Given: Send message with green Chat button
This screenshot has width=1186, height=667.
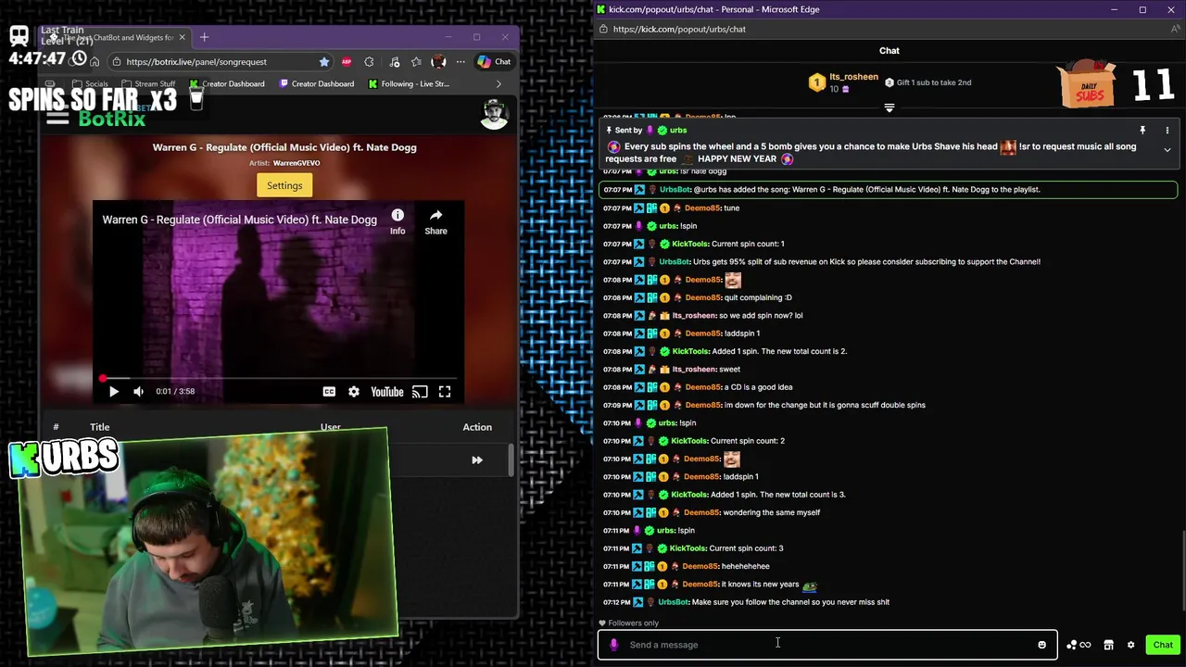Looking at the screenshot, I should [x=1163, y=645].
